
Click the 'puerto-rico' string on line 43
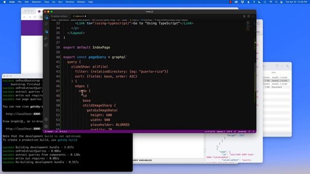(152, 72)
